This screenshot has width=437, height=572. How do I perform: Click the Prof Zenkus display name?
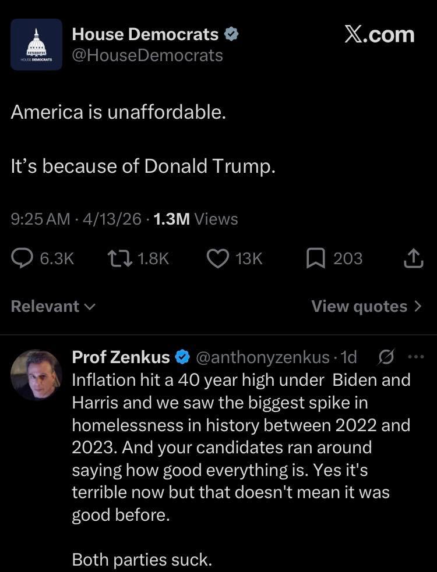coord(121,356)
